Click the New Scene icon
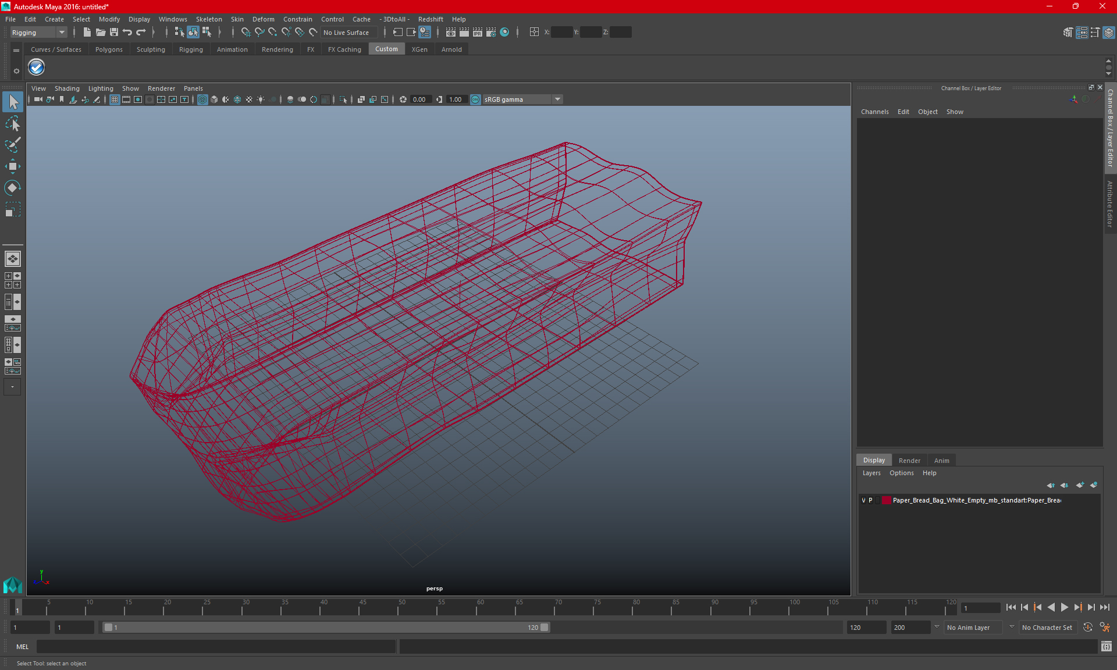 [x=87, y=33]
